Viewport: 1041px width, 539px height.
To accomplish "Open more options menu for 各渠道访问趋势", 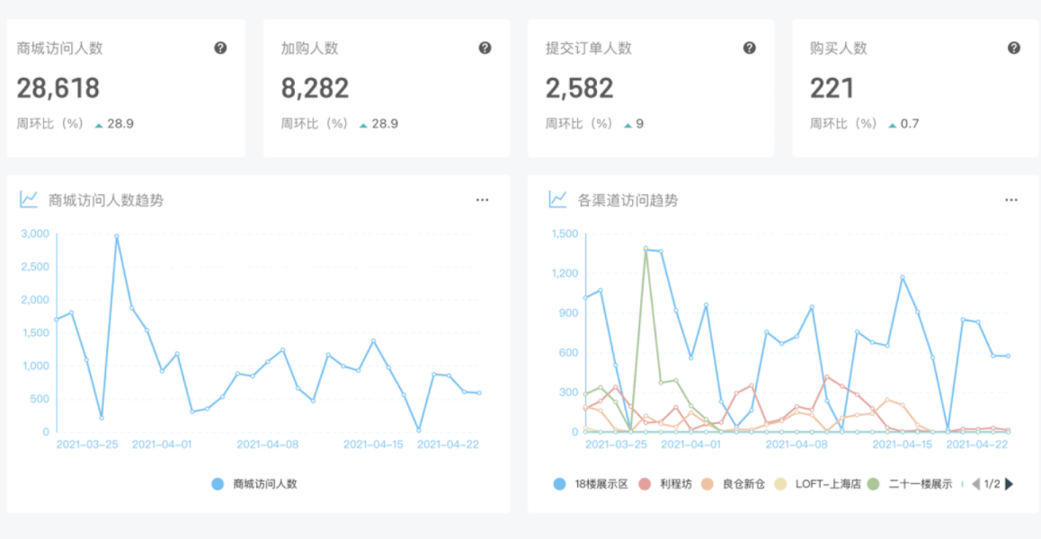I will pyautogui.click(x=1011, y=200).
